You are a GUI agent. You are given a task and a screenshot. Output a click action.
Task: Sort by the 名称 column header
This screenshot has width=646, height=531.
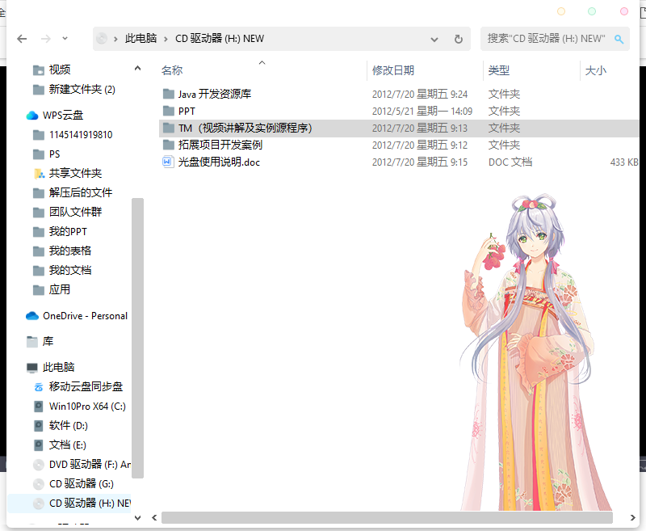click(172, 70)
